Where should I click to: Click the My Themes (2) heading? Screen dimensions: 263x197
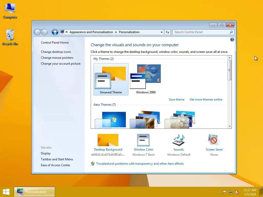104,59
